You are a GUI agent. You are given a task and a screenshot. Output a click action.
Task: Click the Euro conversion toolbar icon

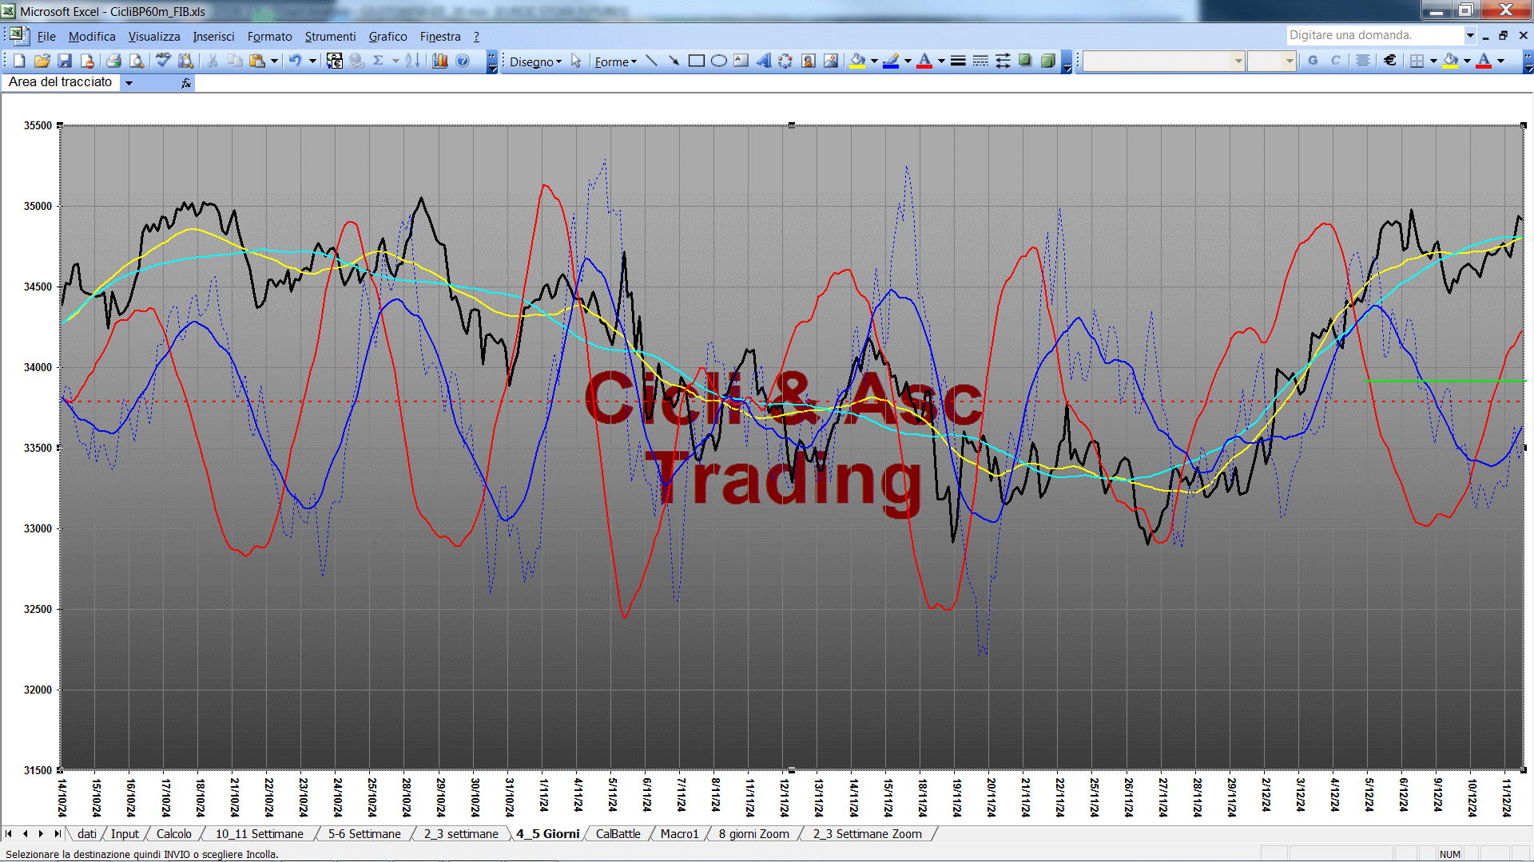(x=335, y=61)
